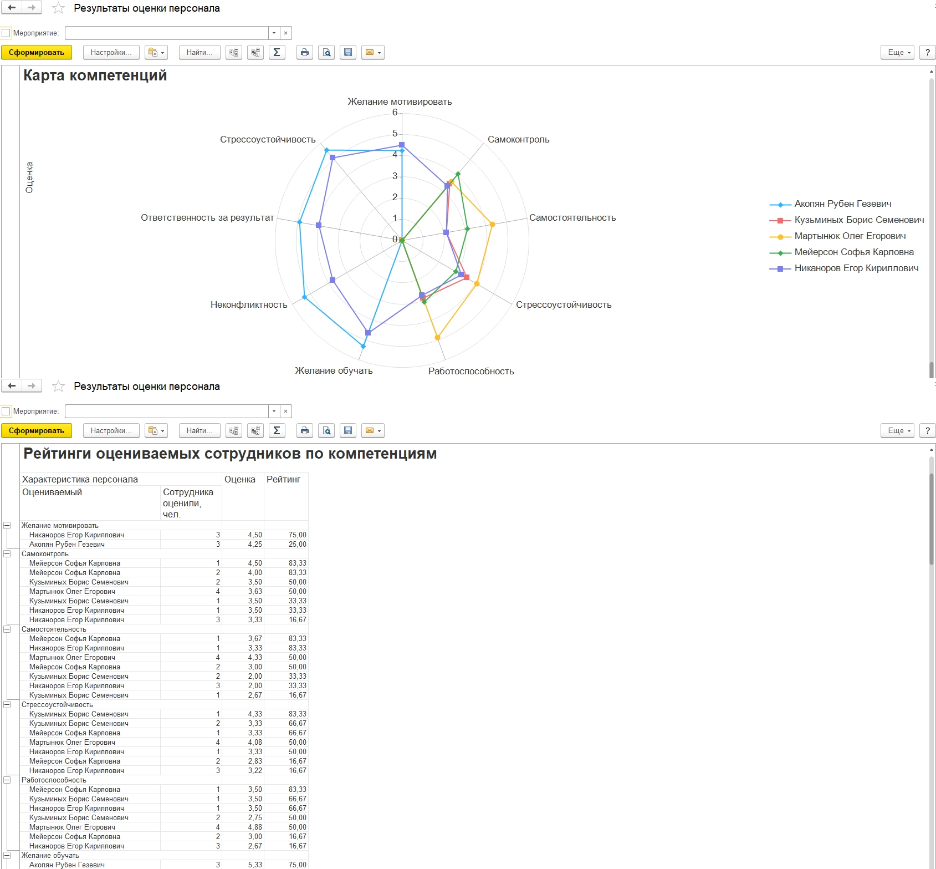936x869 pixels.
Task: Collapse the Желание обучать group in the table
Action: tap(7, 855)
